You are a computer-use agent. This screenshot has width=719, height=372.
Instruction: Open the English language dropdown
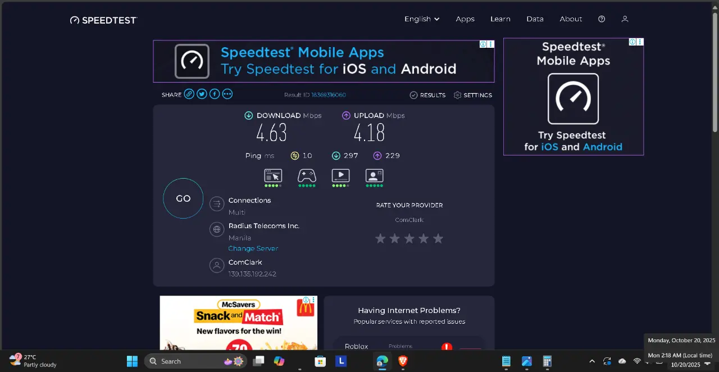(x=422, y=19)
